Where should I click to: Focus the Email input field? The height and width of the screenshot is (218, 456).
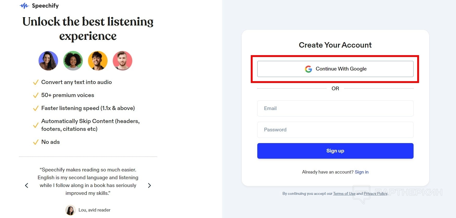(335, 108)
